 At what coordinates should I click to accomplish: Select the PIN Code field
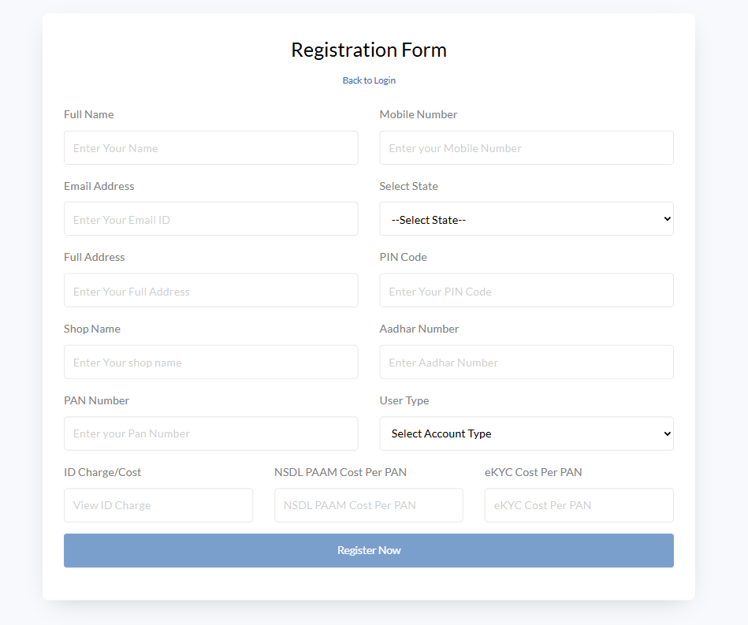(x=526, y=291)
